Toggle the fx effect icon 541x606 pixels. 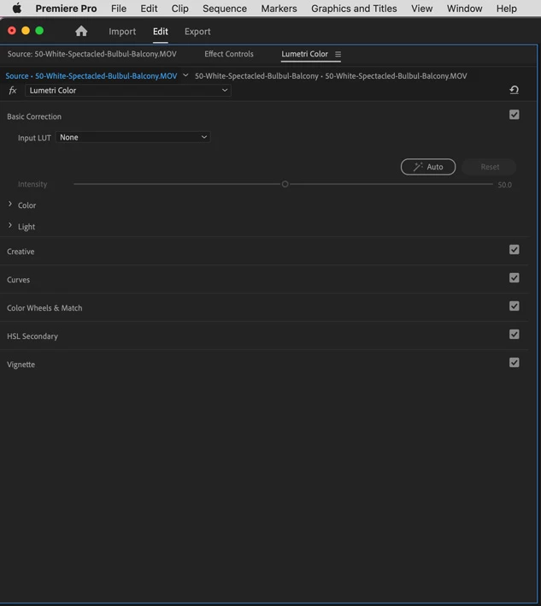tap(13, 91)
